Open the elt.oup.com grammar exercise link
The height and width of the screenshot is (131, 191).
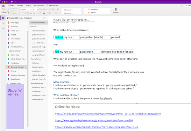coord(108,113)
